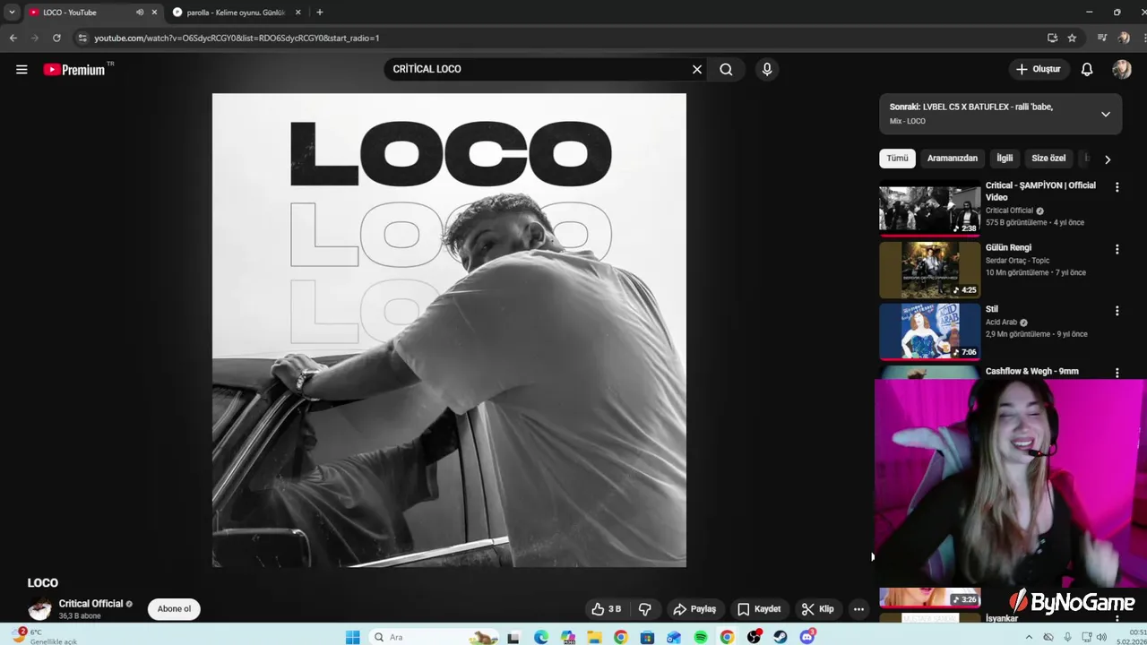Open Microsoft Store from taskbar
The image size is (1147, 645).
[x=647, y=637]
